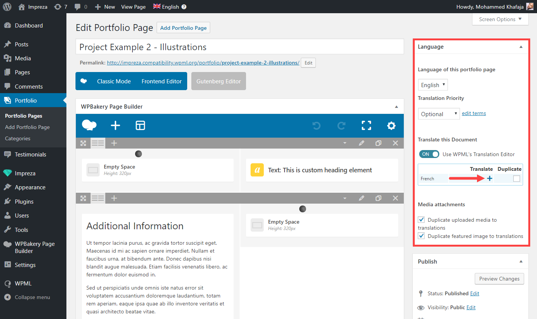This screenshot has height=319, width=537.
Task: Edit first builder row with pencil icon
Action: [x=362, y=143]
